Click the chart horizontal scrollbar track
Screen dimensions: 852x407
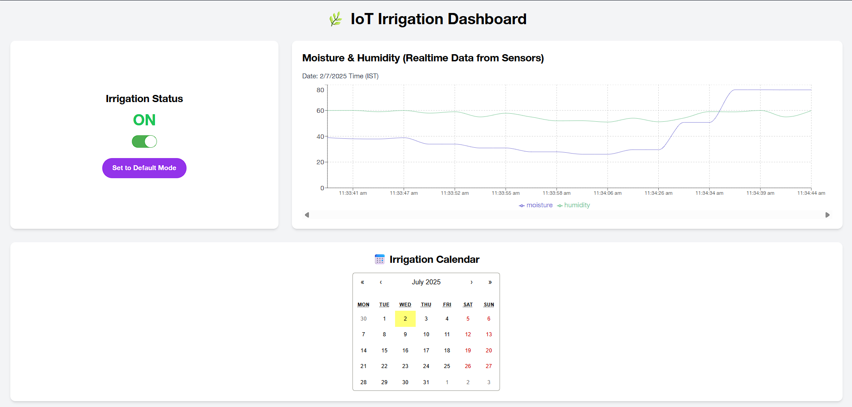coord(567,215)
